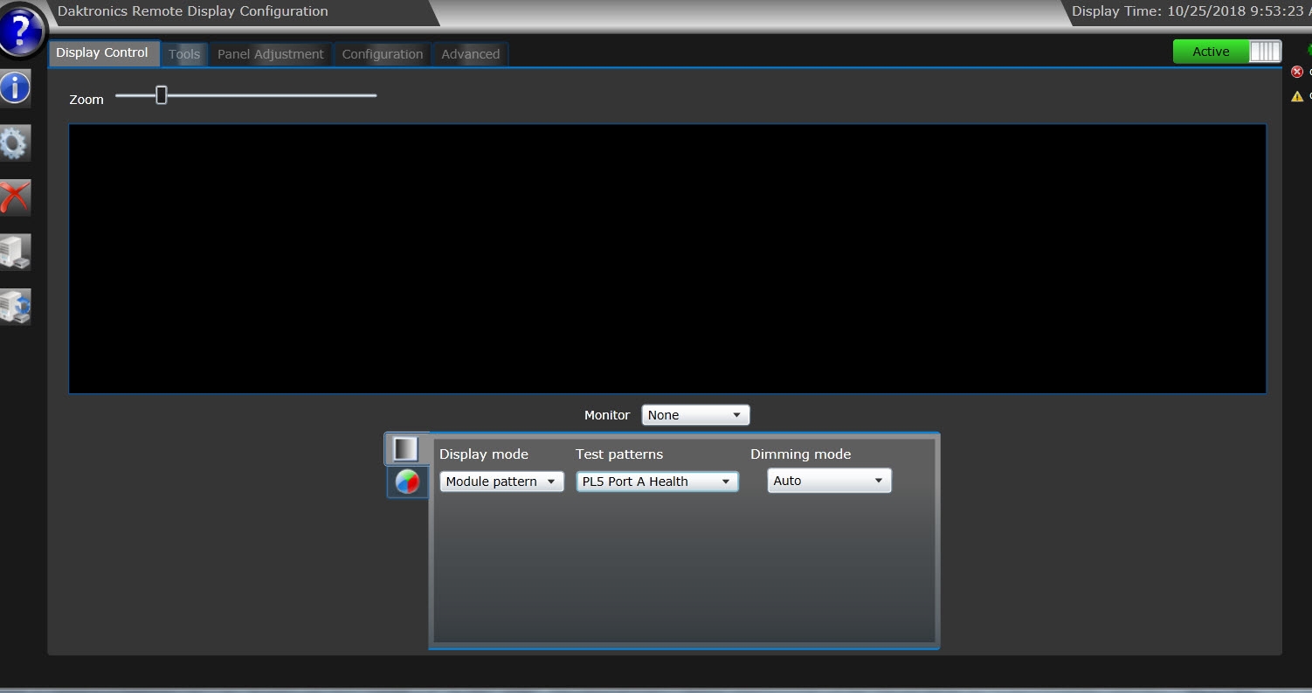Click the blue question mark help icon

21,31
